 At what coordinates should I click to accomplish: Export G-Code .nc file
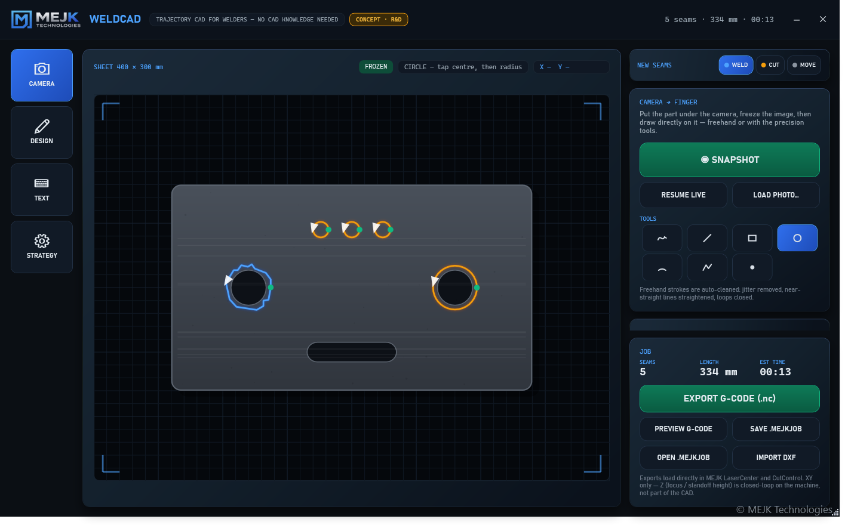[730, 399]
